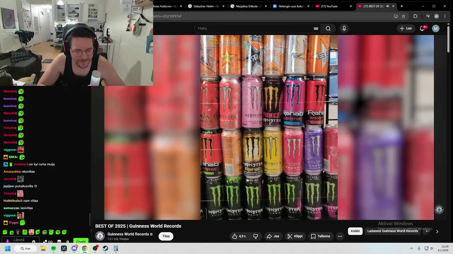This screenshot has height=254, width=453.
Task: Click the install app icon in address bar
Action: (396, 16)
